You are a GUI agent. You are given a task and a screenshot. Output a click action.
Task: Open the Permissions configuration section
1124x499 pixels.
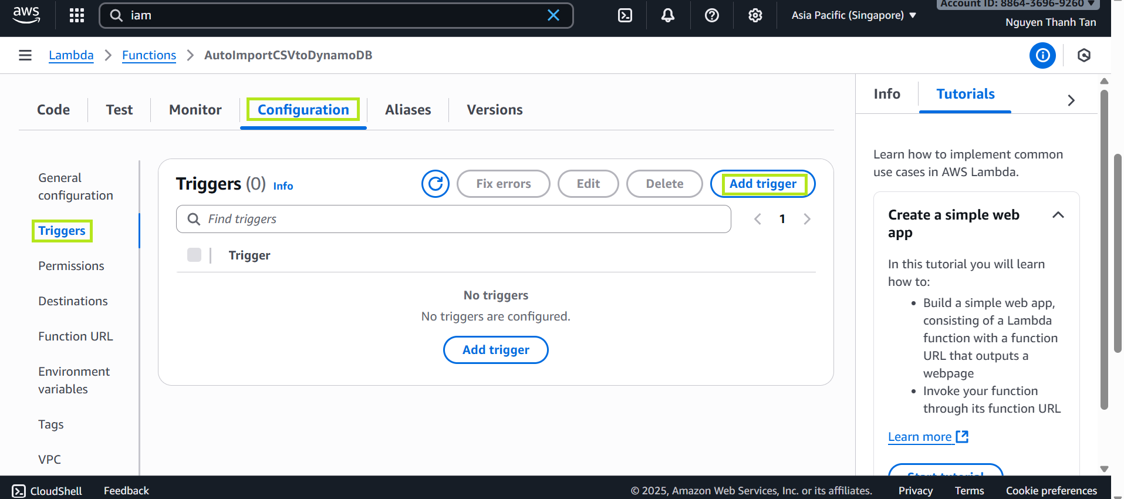click(x=71, y=266)
